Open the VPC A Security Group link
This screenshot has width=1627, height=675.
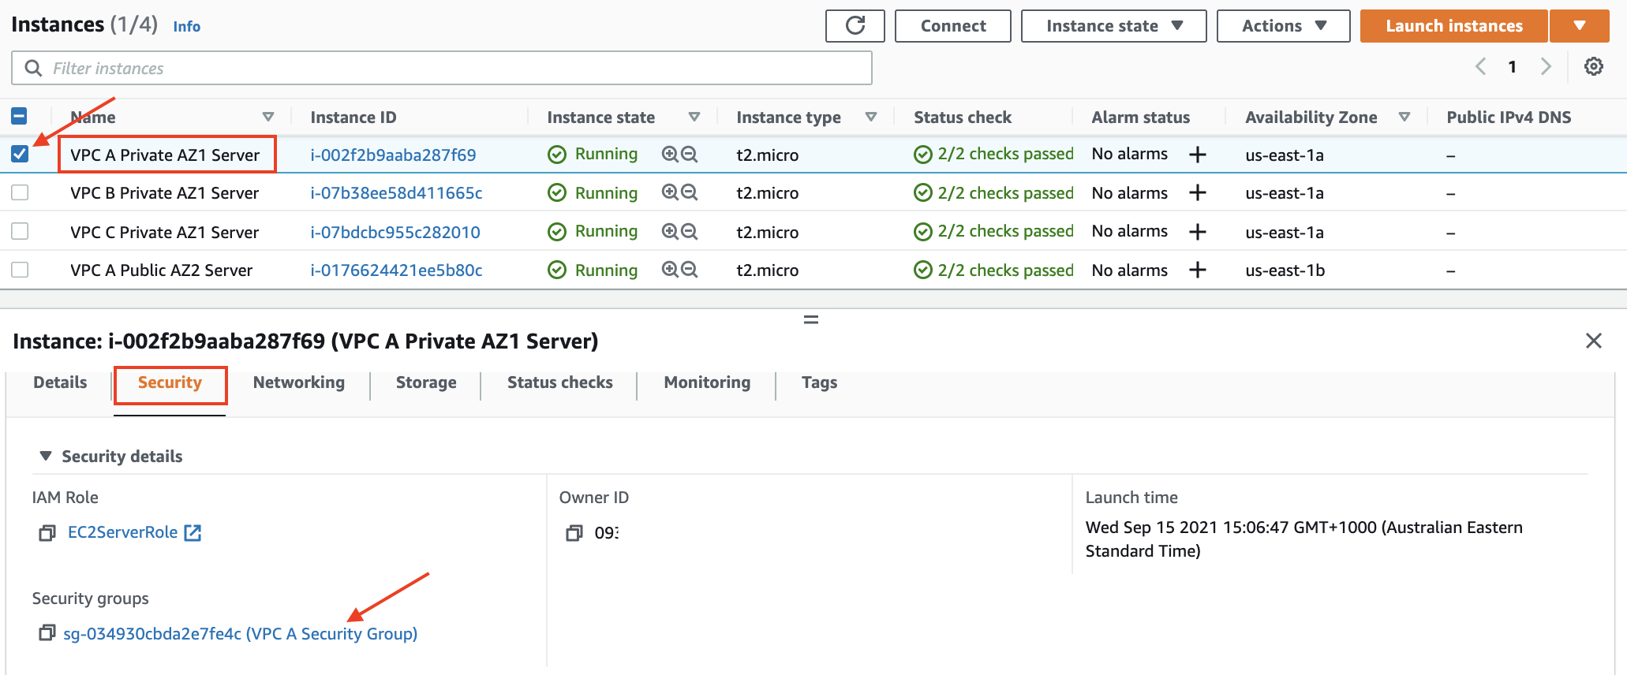[240, 634]
